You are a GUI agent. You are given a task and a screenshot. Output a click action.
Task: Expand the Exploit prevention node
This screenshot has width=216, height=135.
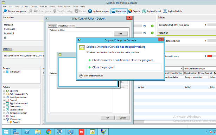(4, 97)
